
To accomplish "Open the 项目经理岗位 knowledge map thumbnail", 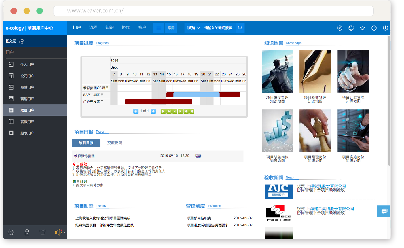I will (x=315, y=131).
